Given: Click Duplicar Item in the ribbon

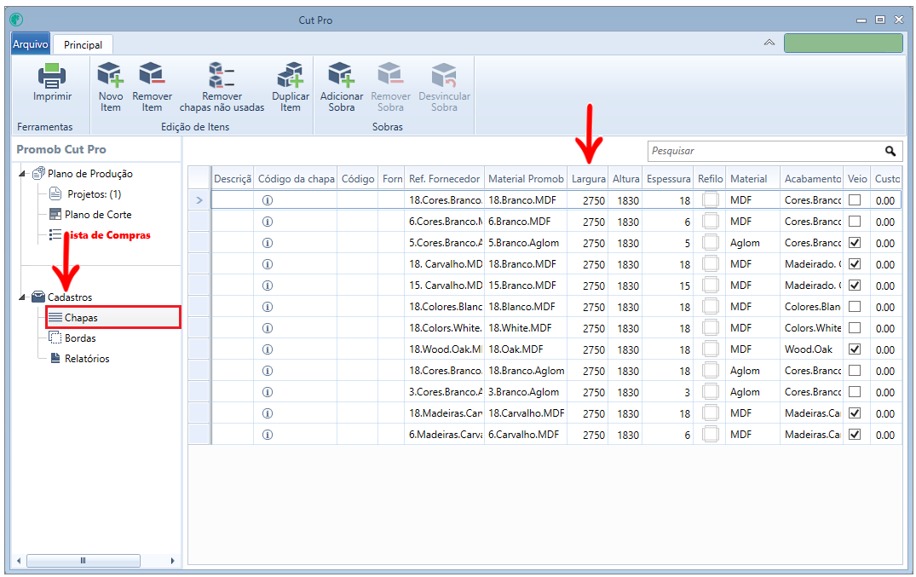Looking at the screenshot, I should (291, 88).
